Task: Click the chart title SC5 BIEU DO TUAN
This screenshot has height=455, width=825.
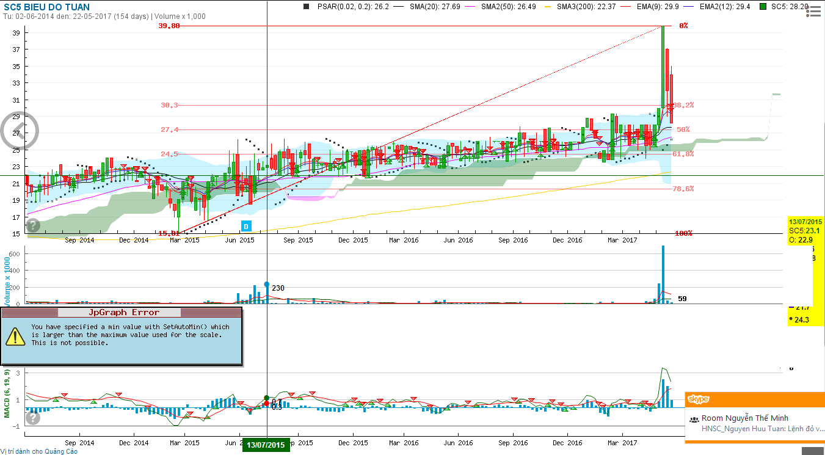Action: pyautogui.click(x=46, y=7)
